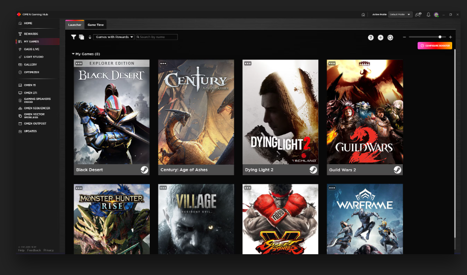Viewport: 467px width, 275px height.
Task: Click the Configure Booster button
Action: tap(435, 46)
